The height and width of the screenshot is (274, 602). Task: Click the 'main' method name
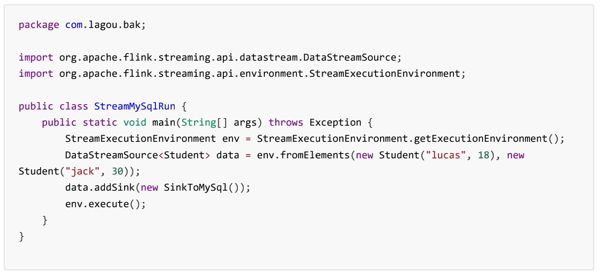(x=164, y=122)
